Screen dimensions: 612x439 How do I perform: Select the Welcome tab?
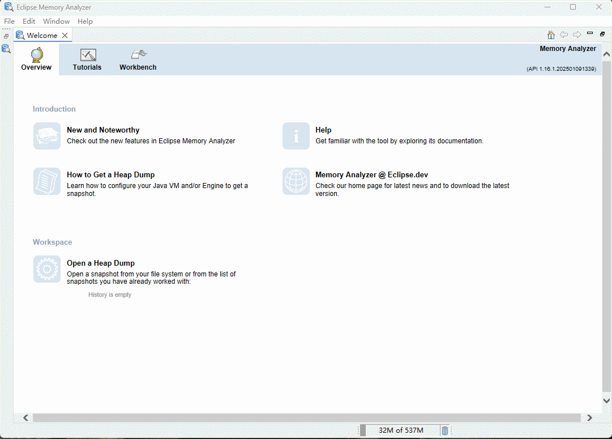tap(42, 35)
